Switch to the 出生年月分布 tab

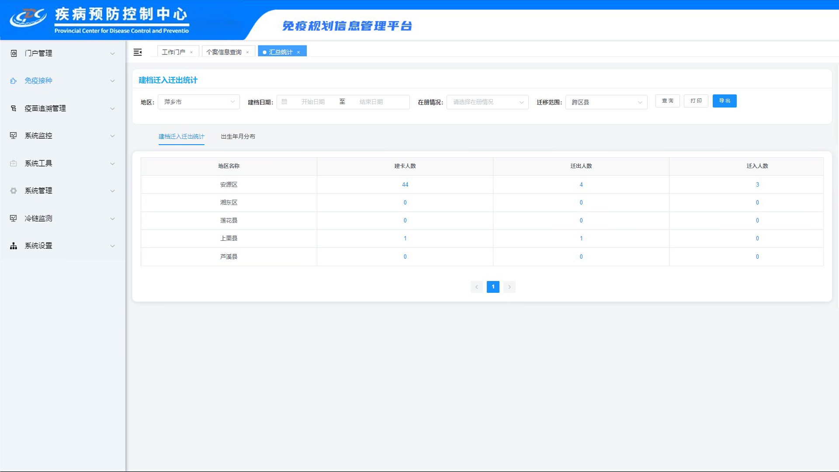238,136
